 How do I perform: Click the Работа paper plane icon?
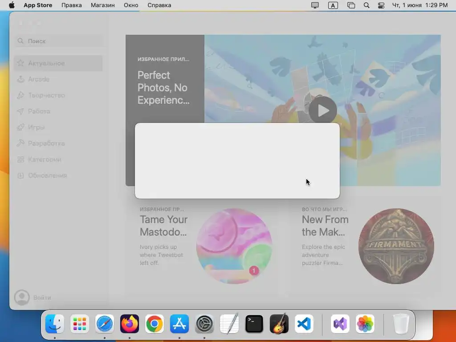(x=20, y=111)
